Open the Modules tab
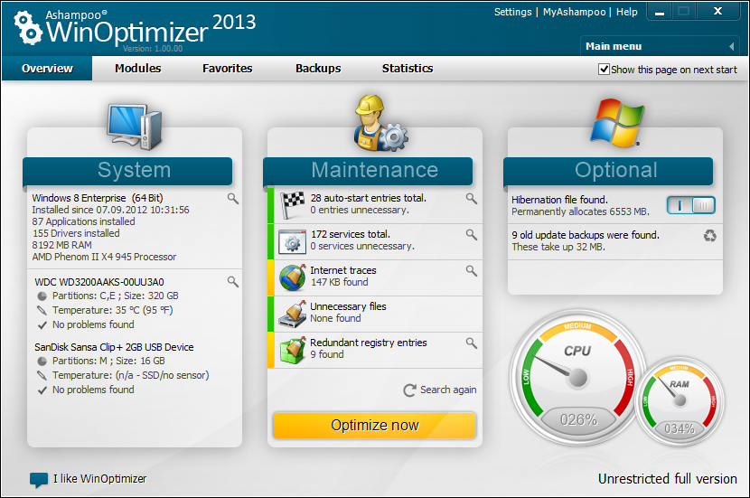Image resolution: width=750 pixels, height=498 pixels. pyautogui.click(x=137, y=69)
